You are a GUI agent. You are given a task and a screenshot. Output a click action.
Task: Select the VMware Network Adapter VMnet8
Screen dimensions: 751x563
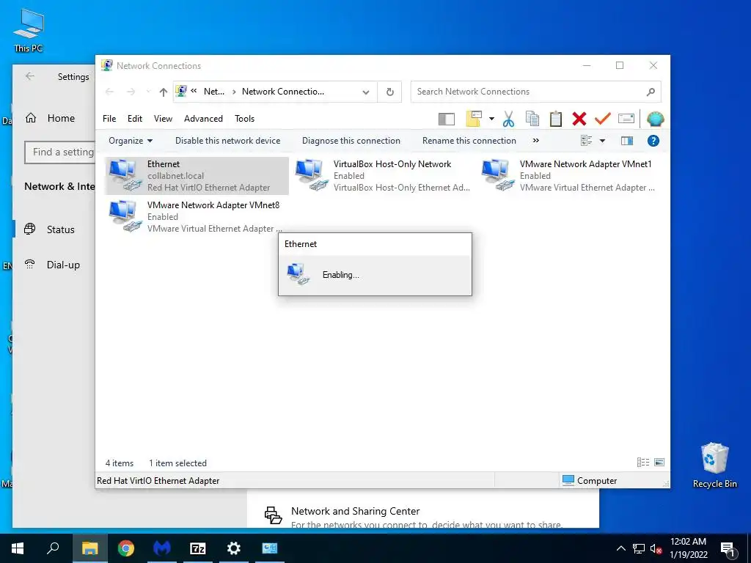[197, 217]
